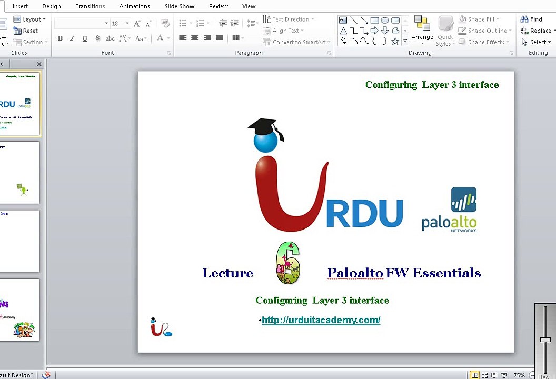
Task: Expand the shapes gallery More arrow
Action: (x=405, y=42)
